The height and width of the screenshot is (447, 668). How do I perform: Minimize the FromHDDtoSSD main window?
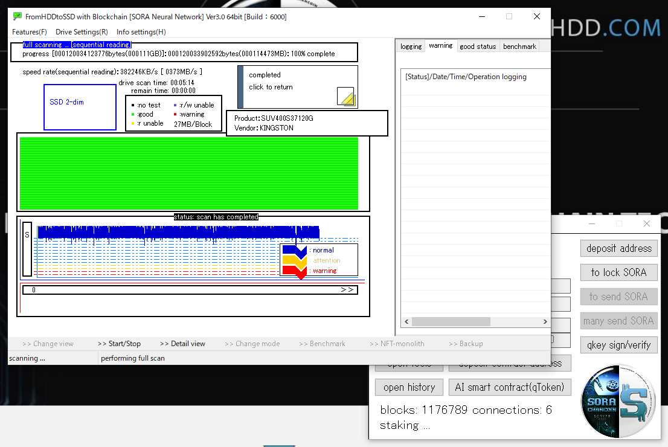[482, 17]
